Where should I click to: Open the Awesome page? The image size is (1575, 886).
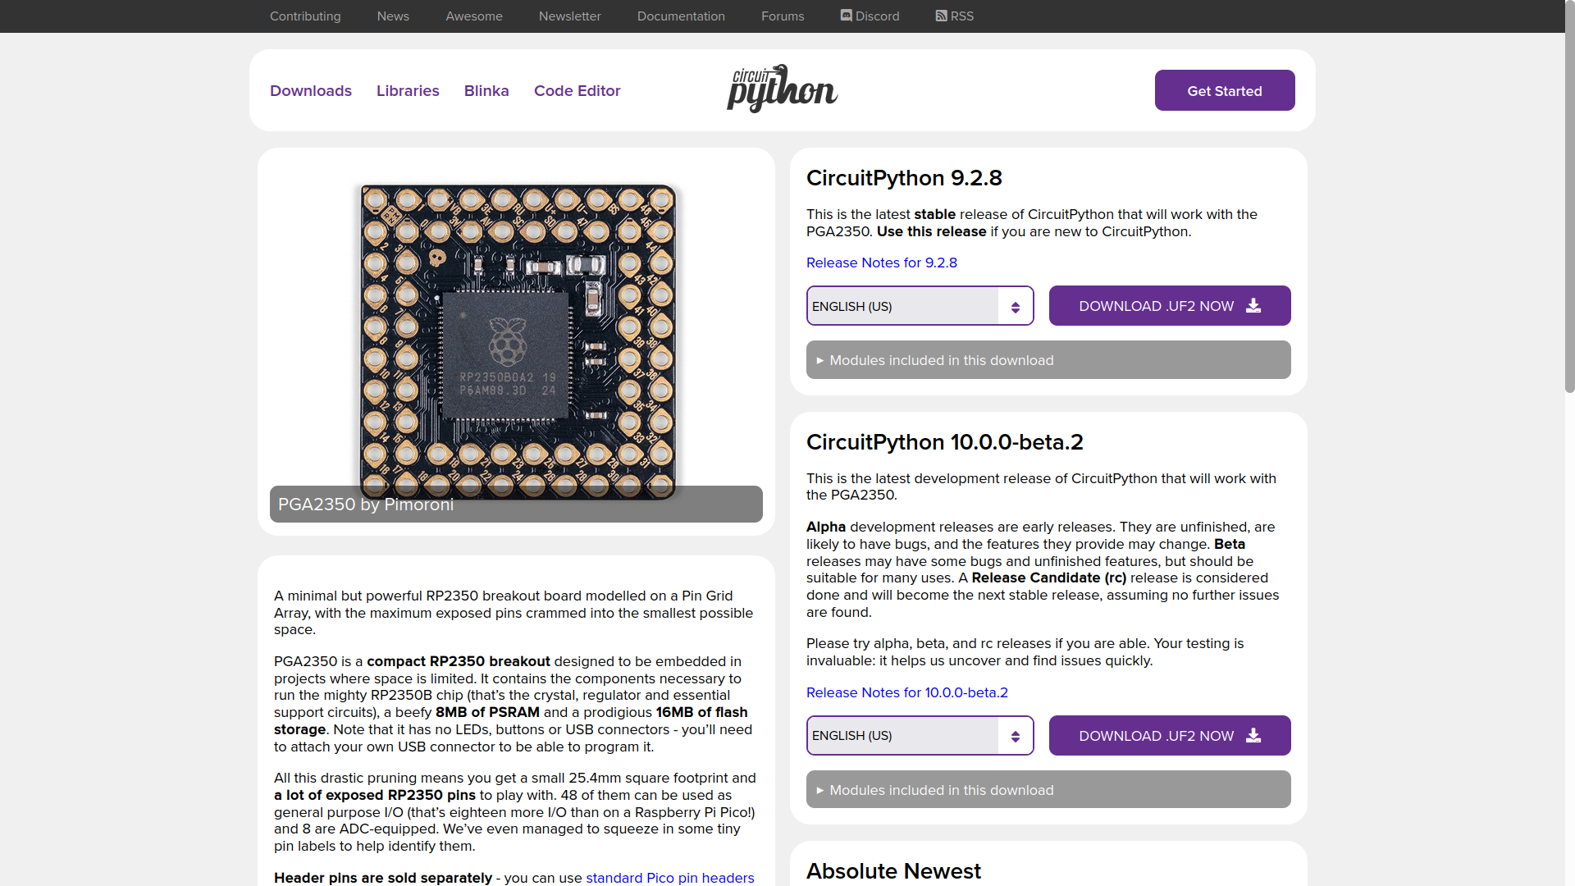tap(474, 16)
